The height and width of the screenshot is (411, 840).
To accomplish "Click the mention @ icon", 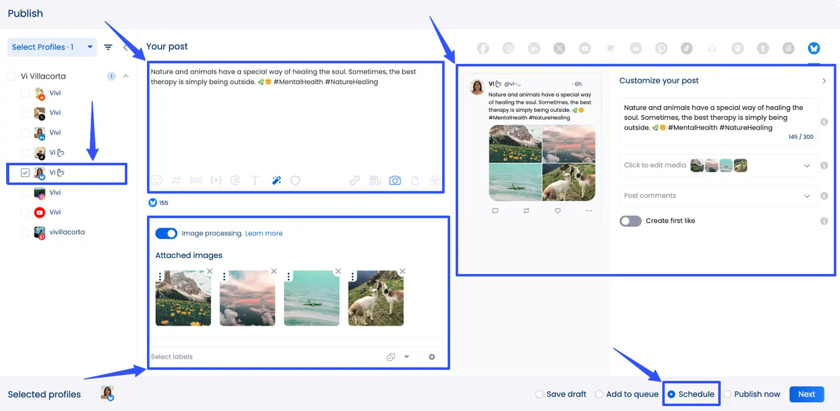I will tap(235, 180).
